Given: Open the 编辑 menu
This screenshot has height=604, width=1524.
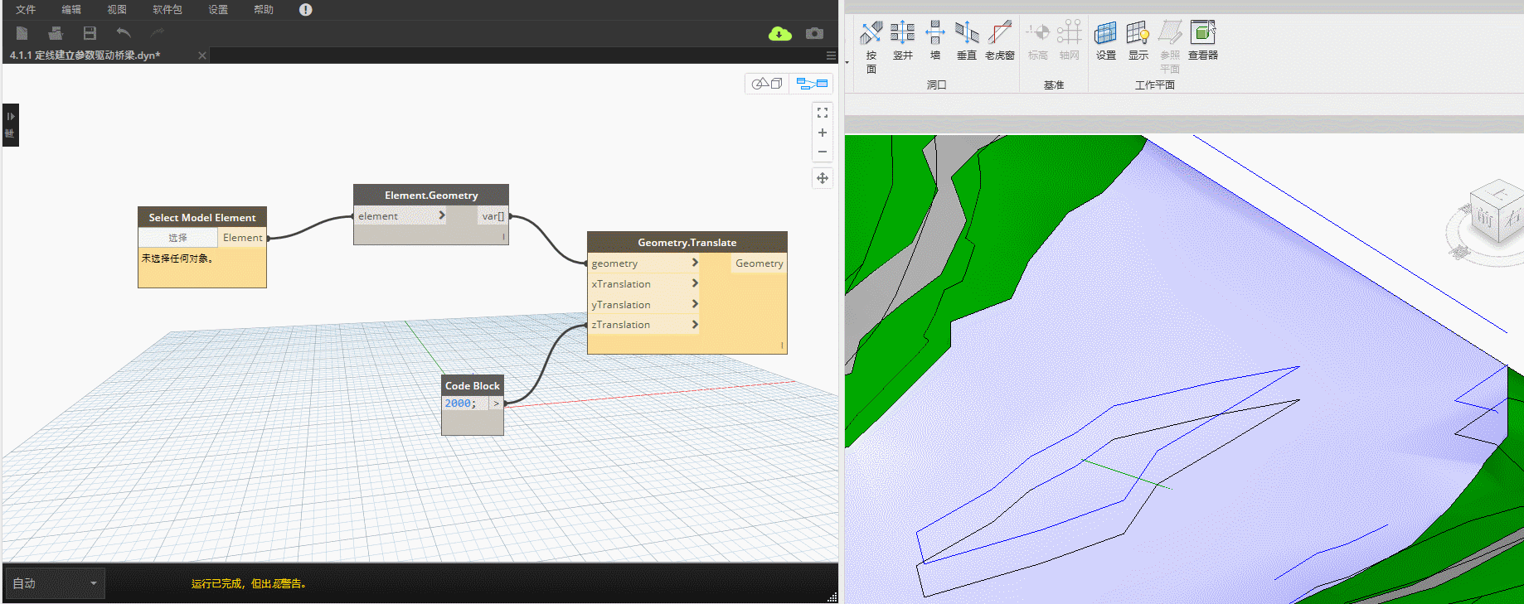Looking at the screenshot, I should pos(71,10).
